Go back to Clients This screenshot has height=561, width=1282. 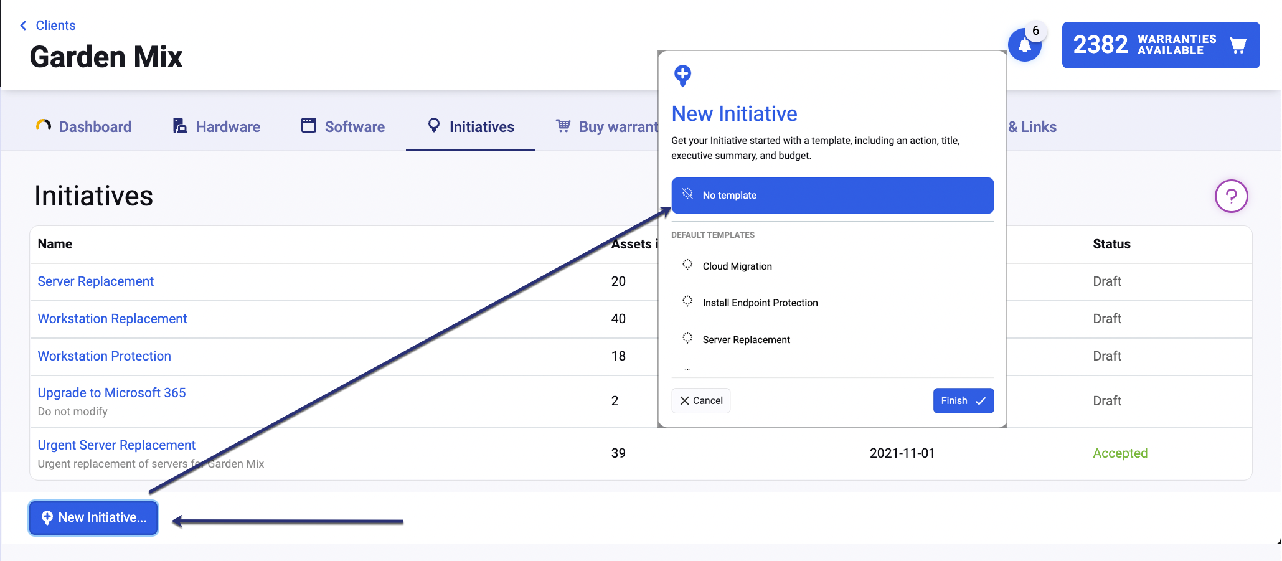point(55,26)
